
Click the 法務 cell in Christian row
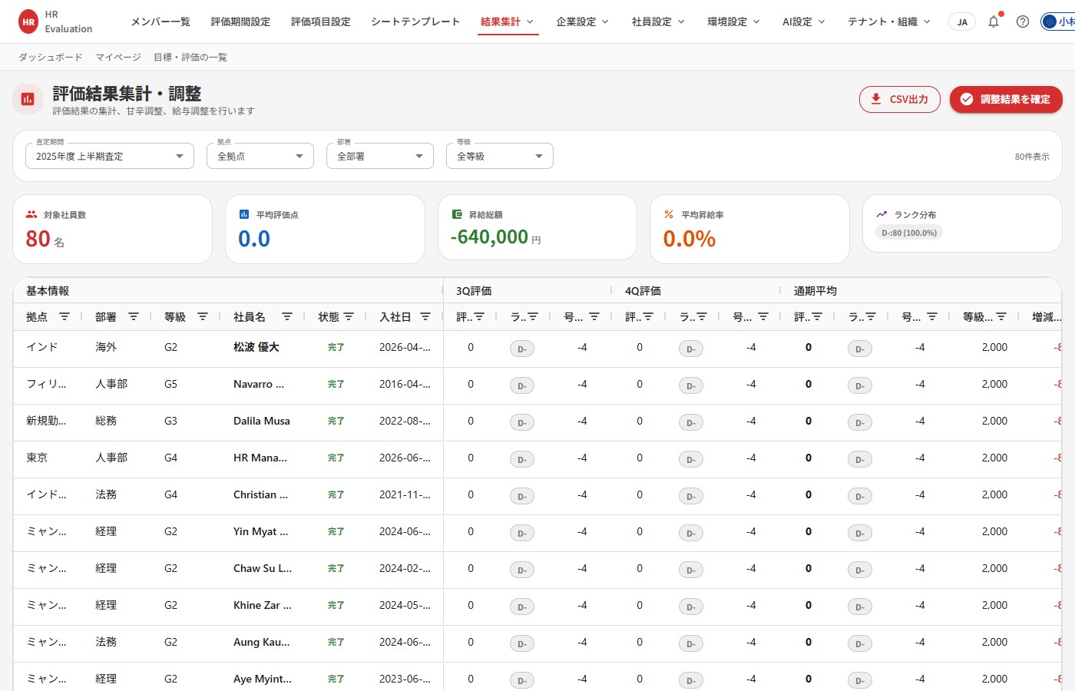(x=106, y=494)
